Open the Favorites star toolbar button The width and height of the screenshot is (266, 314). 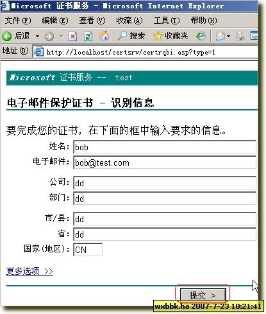point(170,36)
